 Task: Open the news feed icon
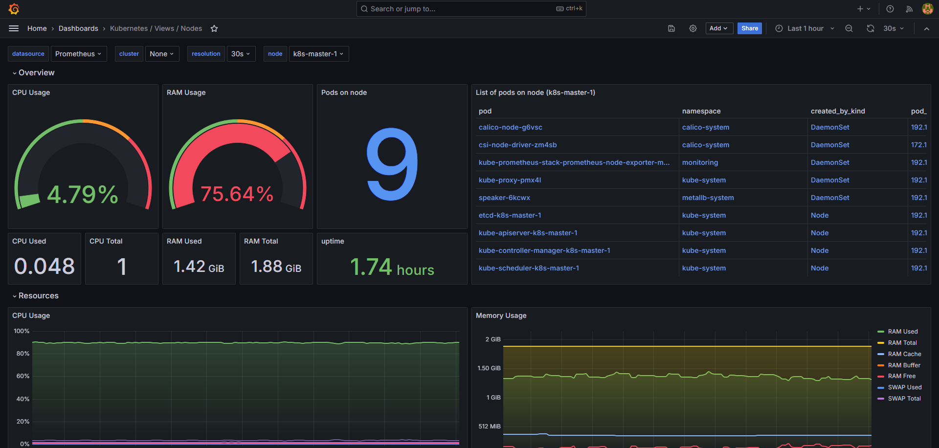[909, 9]
